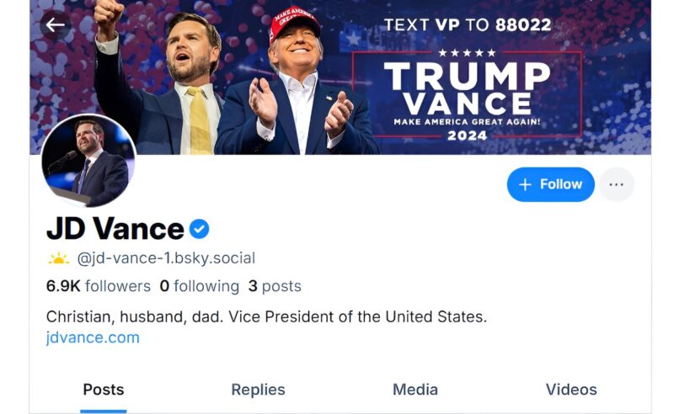Click the profile bio text

266,317
